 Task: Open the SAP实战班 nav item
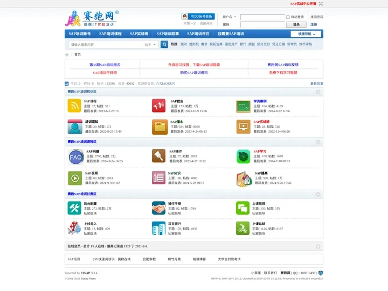[139, 33]
